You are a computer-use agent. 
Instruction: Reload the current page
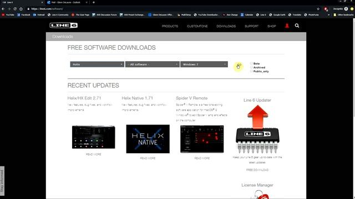(x=15, y=9)
